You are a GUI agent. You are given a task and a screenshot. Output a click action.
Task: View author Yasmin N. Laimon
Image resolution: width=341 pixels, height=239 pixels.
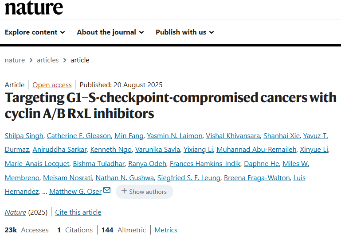[x=174, y=135]
